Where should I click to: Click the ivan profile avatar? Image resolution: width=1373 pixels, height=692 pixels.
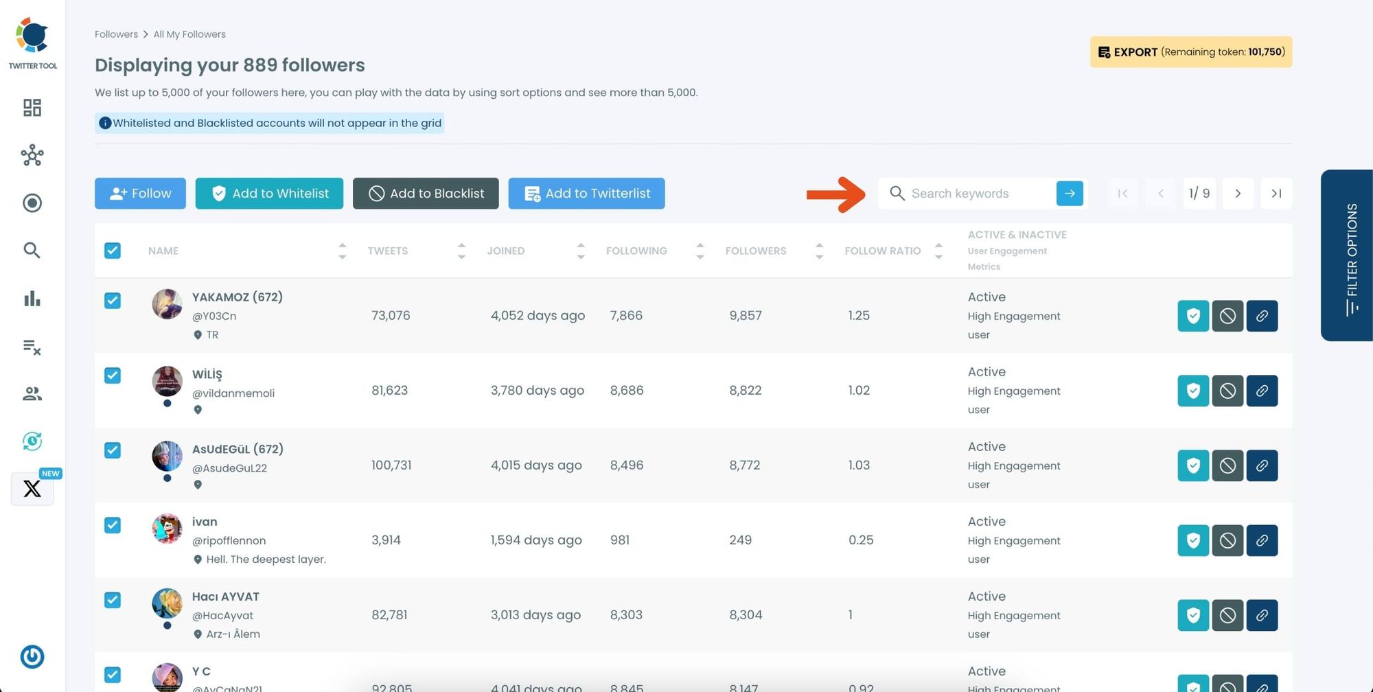click(167, 529)
